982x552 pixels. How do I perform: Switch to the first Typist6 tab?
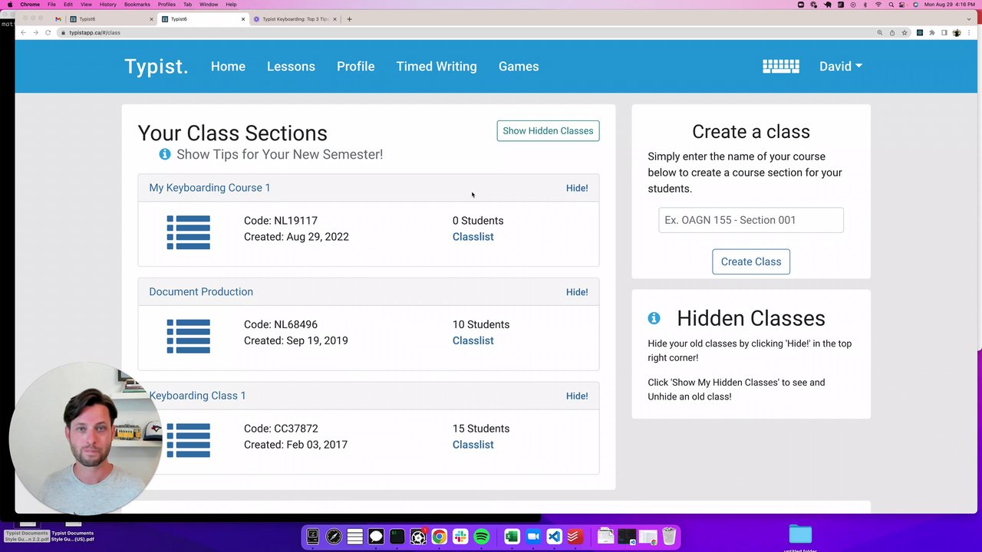pos(110,19)
